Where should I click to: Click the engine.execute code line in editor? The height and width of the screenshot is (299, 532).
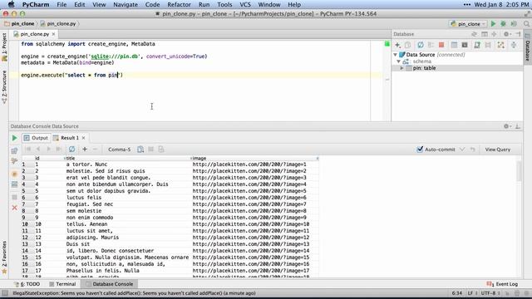(x=71, y=75)
